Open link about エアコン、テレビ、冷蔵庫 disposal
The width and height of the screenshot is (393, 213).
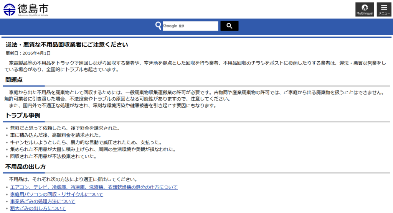point(94,187)
